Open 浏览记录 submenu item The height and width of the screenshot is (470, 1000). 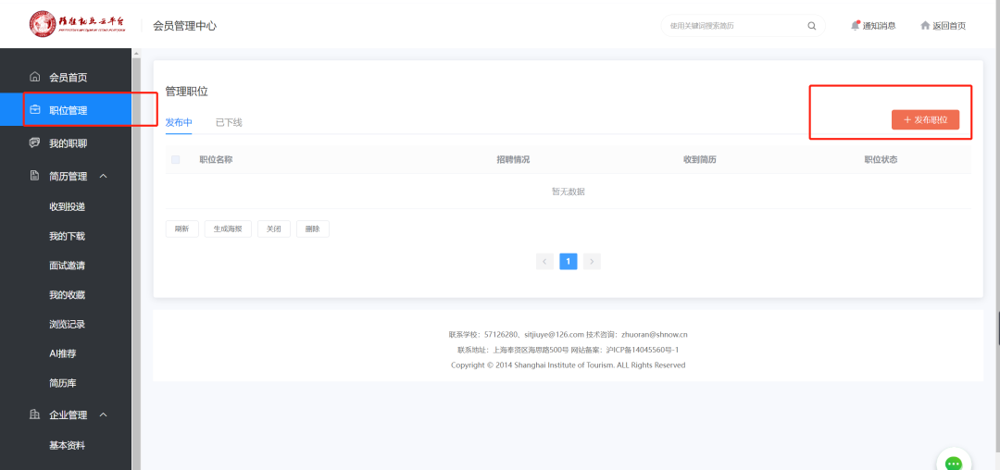coord(67,324)
